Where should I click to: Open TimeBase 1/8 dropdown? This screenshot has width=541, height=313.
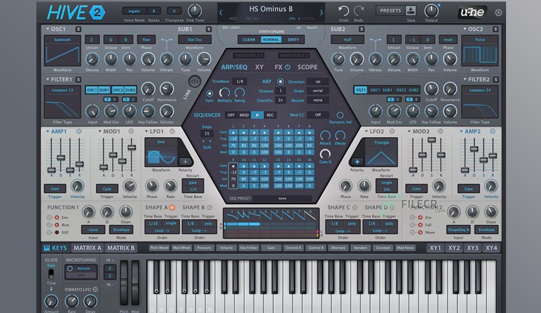tap(240, 81)
